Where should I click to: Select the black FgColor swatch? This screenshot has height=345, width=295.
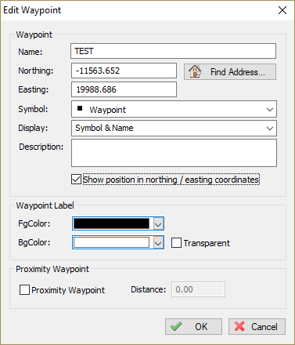pos(112,223)
